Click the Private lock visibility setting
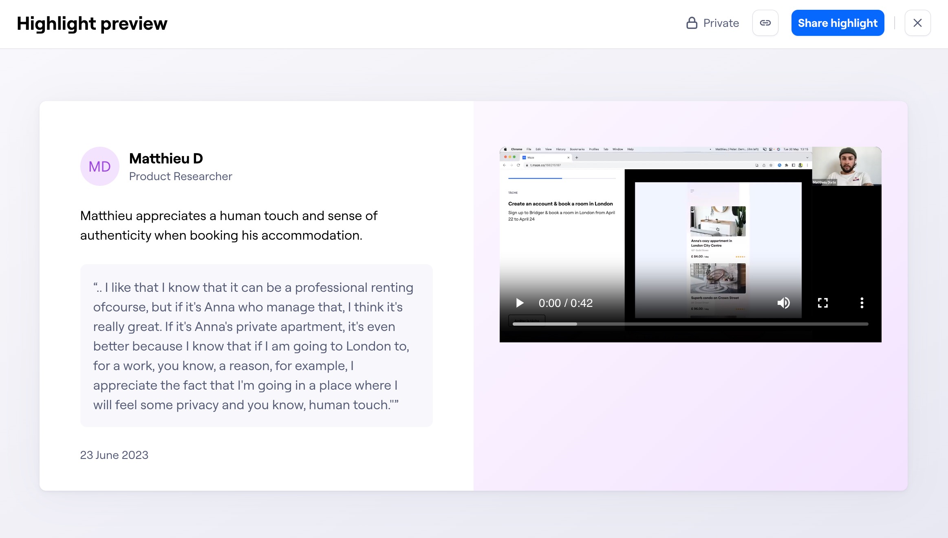Image resolution: width=948 pixels, height=538 pixels. click(712, 23)
